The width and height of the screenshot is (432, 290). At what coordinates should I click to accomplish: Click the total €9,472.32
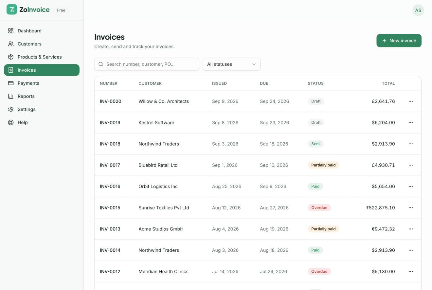pyautogui.click(x=383, y=229)
